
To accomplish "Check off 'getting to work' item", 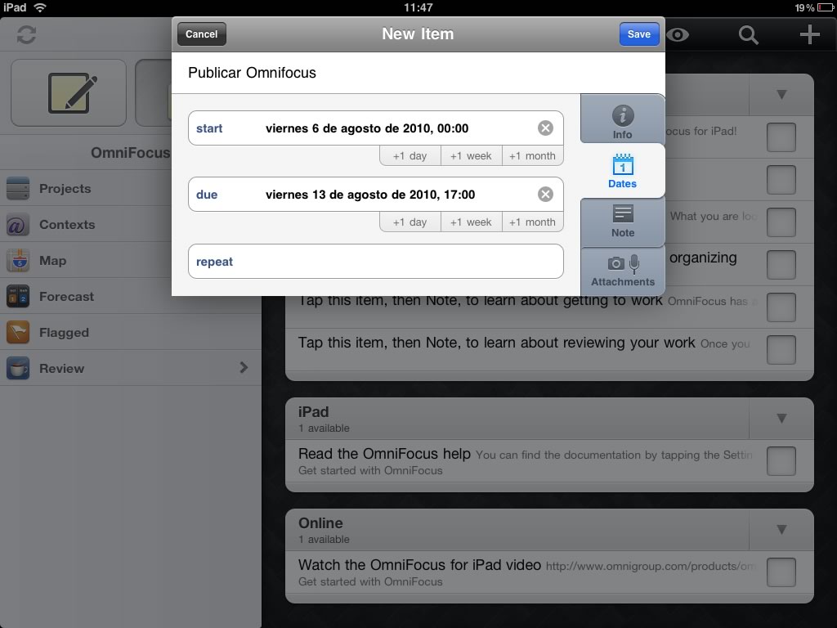I will point(781,307).
